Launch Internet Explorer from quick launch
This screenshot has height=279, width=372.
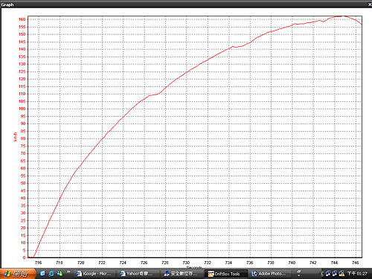click(x=51, y=274)
